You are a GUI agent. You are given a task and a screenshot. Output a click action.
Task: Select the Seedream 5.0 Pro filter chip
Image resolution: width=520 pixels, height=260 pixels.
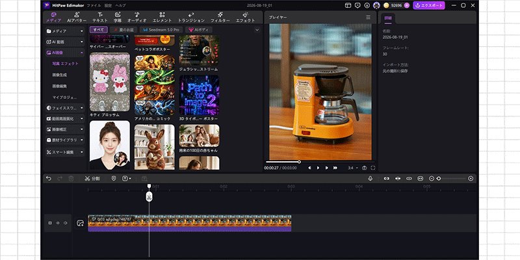click(x=161, y=30)
